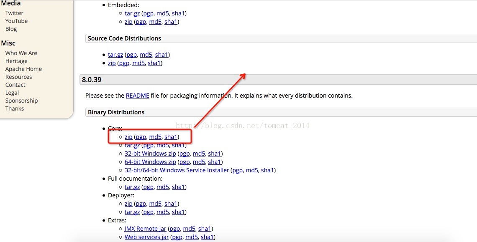This screenshot has height=242, width=477.
Task: Go to Resources in the Misc sidebar
Action: (18, 77)
